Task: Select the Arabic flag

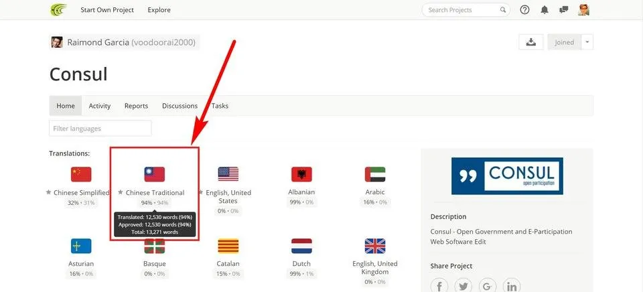Action: coord(375,174)
